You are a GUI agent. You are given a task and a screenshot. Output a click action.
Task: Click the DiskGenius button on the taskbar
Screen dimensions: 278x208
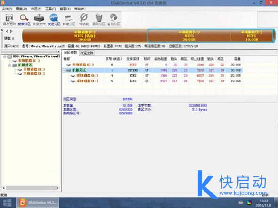pos(38,203)
